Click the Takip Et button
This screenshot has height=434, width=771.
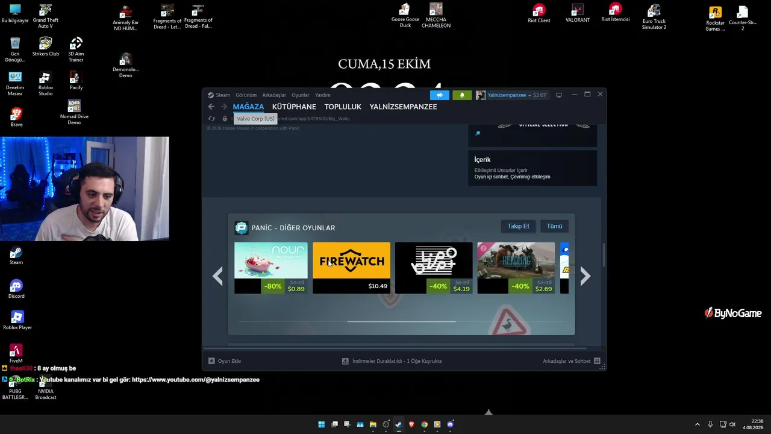pyautogui.click(x=518, y=226)
